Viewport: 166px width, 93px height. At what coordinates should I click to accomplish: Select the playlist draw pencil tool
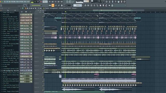[26, 8]
